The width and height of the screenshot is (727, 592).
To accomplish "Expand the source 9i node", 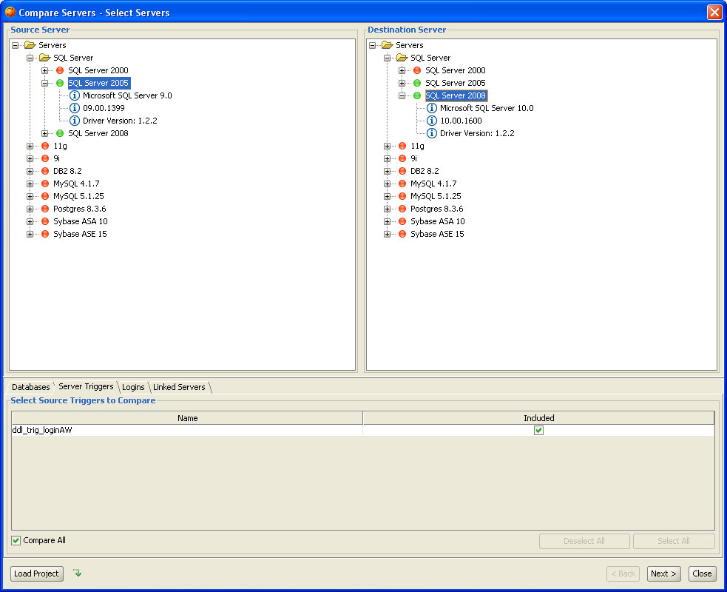I will pos(30,158).
